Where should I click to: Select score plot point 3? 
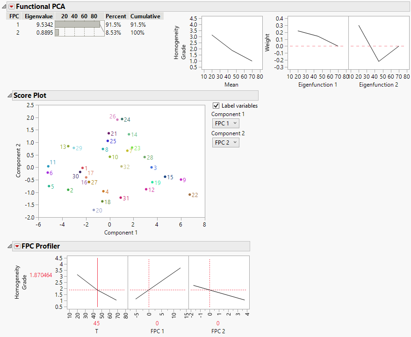point(151,168)
